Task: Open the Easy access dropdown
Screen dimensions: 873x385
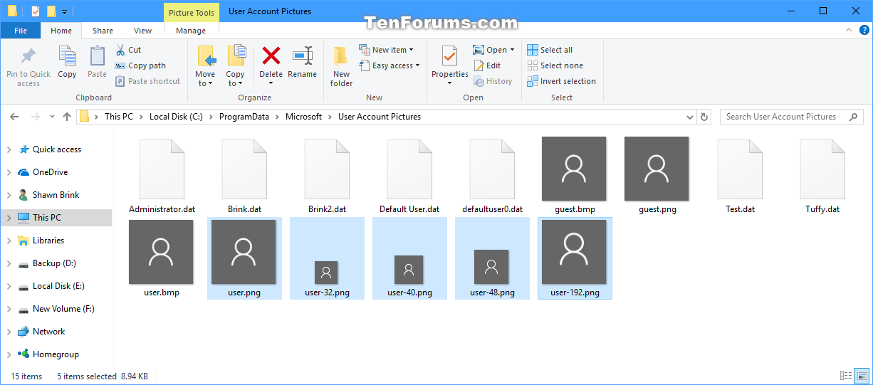Action: [389, 65]
